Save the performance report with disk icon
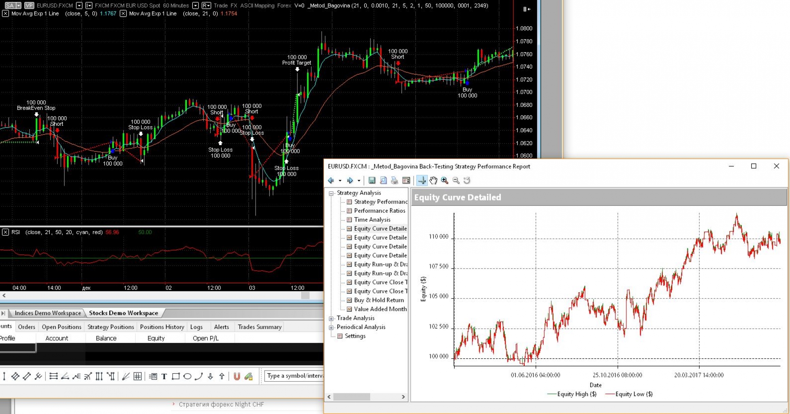Image resolution: width=790 pixels, height=414 pixels. [372, 180]
